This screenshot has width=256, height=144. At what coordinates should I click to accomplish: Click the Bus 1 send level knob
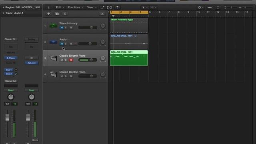(x=16, y=70)
